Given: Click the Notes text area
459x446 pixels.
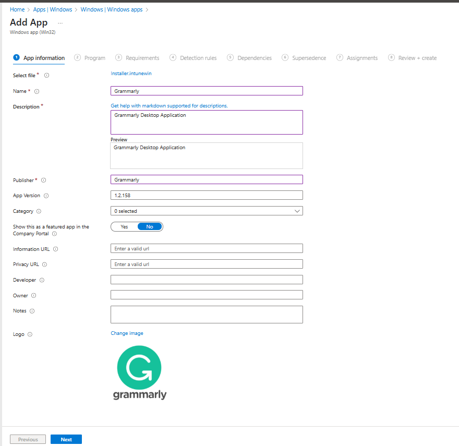Looking at the screenshot, I should click(x=207, y=315).
